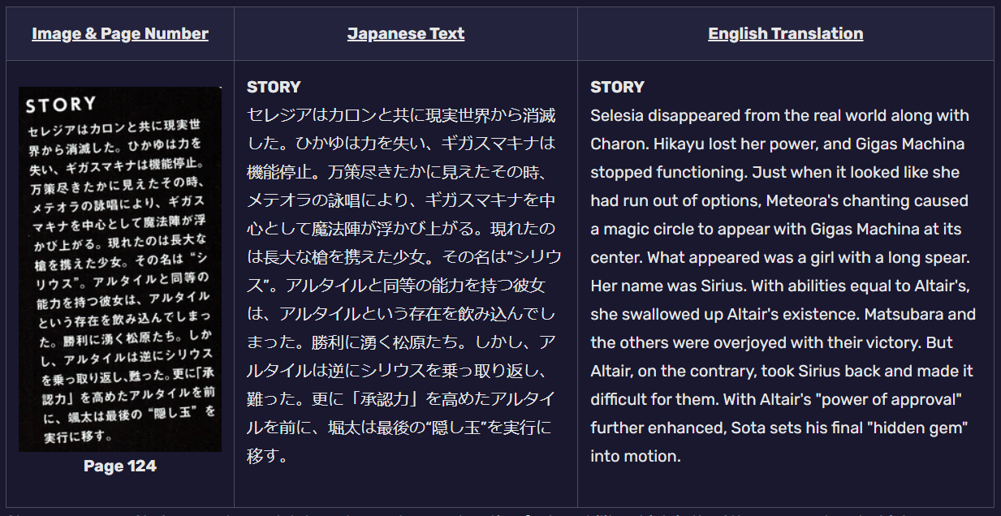1001x516 pixels.
Task: Click the English Translation column header
Action: 785,33
